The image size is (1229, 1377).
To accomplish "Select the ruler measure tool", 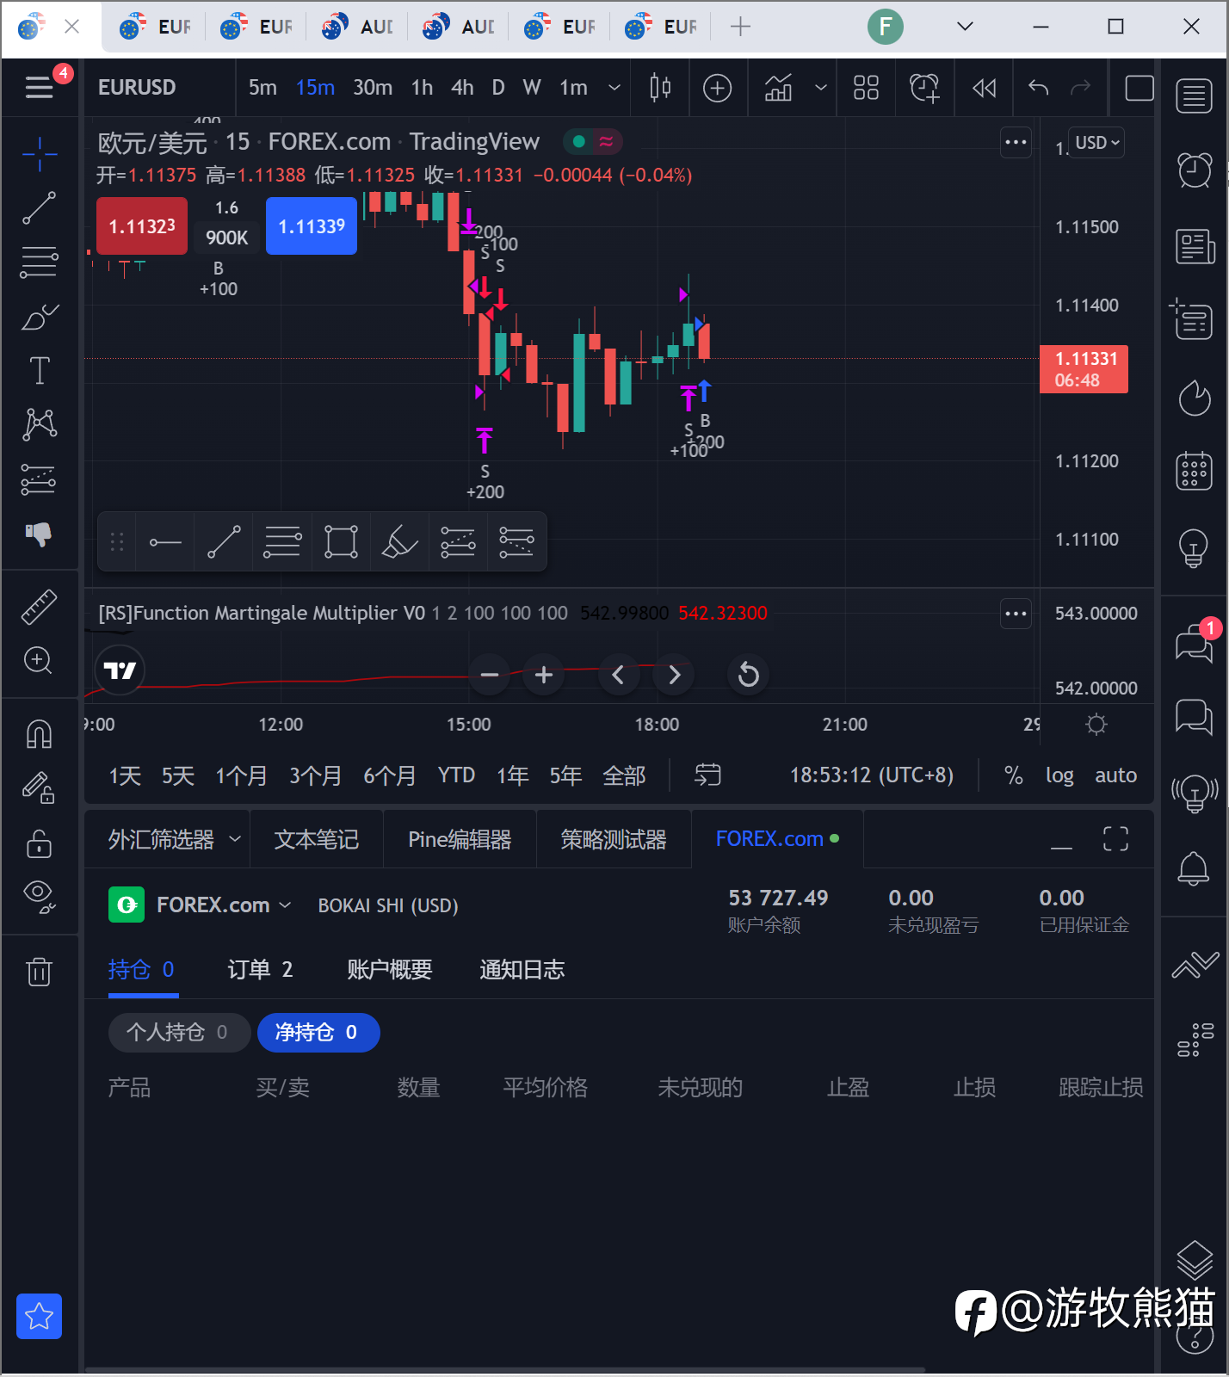I will (x=40, y=607).
